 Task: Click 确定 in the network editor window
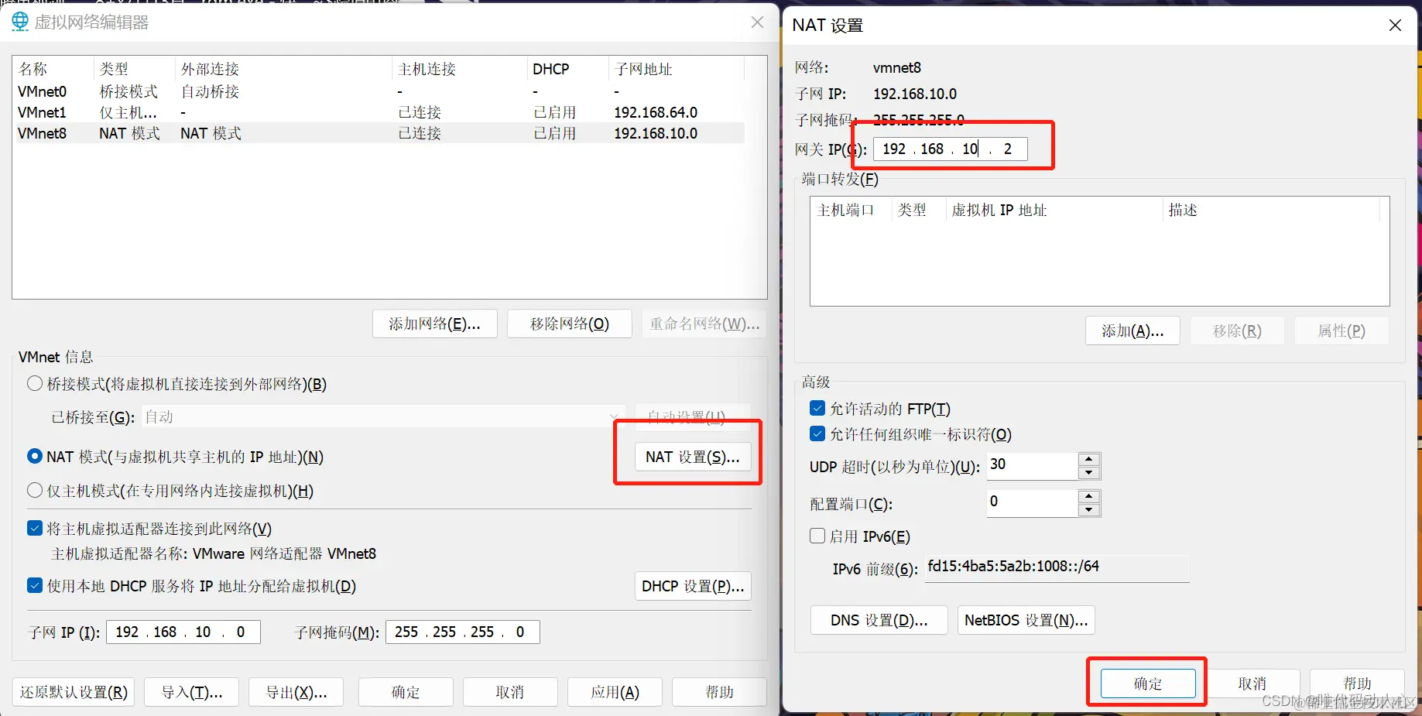(406, 692)
